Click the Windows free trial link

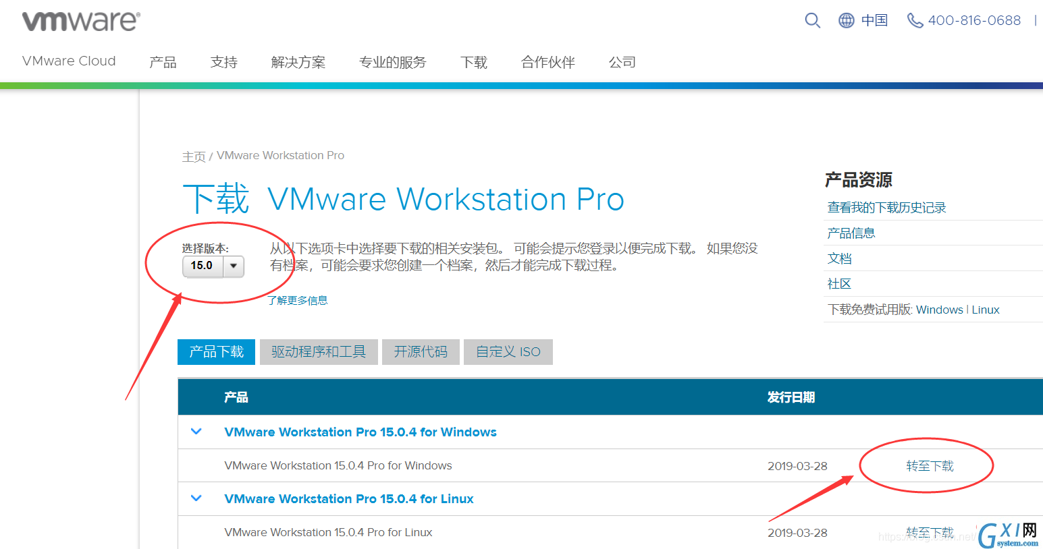pyautogui.click(x=939, y=310)
